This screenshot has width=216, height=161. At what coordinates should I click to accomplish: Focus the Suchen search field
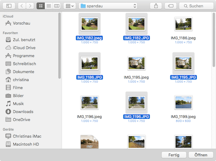click(196, 6)
